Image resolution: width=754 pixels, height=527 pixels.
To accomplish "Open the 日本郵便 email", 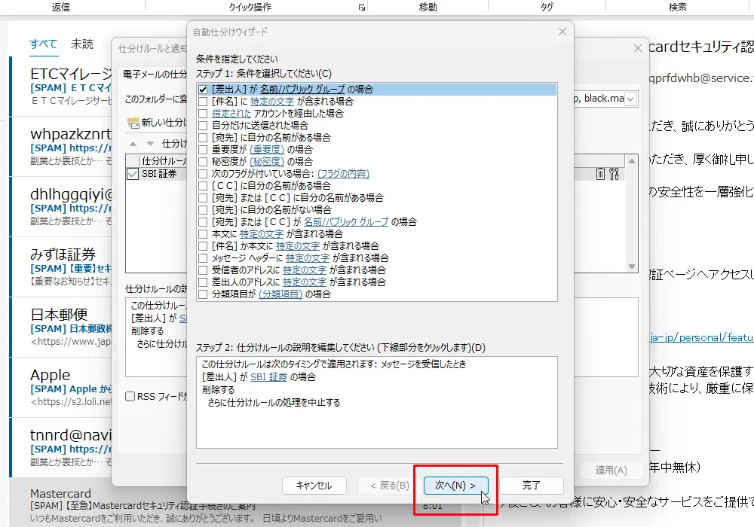I will (61, 327).
